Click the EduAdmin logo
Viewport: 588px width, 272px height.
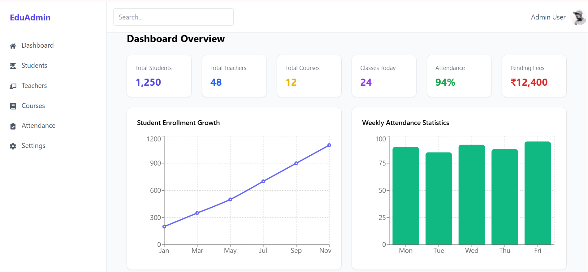(30, 17)
